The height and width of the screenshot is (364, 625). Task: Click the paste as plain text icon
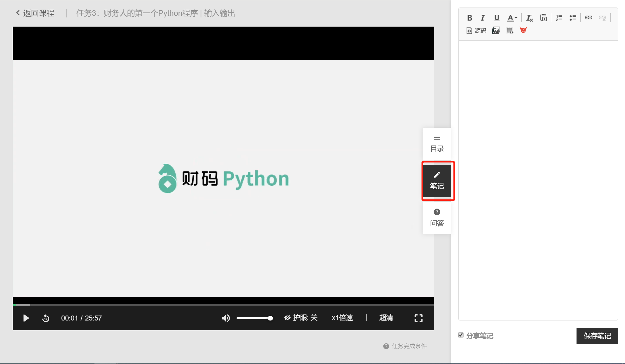click(543, 18)
